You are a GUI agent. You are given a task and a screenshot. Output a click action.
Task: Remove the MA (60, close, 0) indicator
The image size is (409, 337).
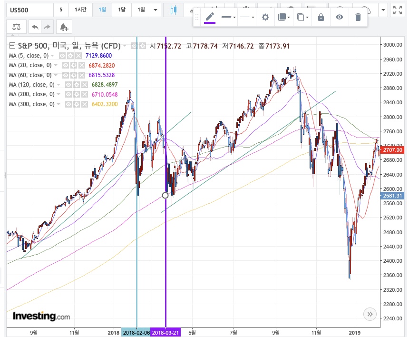click(x=82, y=75)
